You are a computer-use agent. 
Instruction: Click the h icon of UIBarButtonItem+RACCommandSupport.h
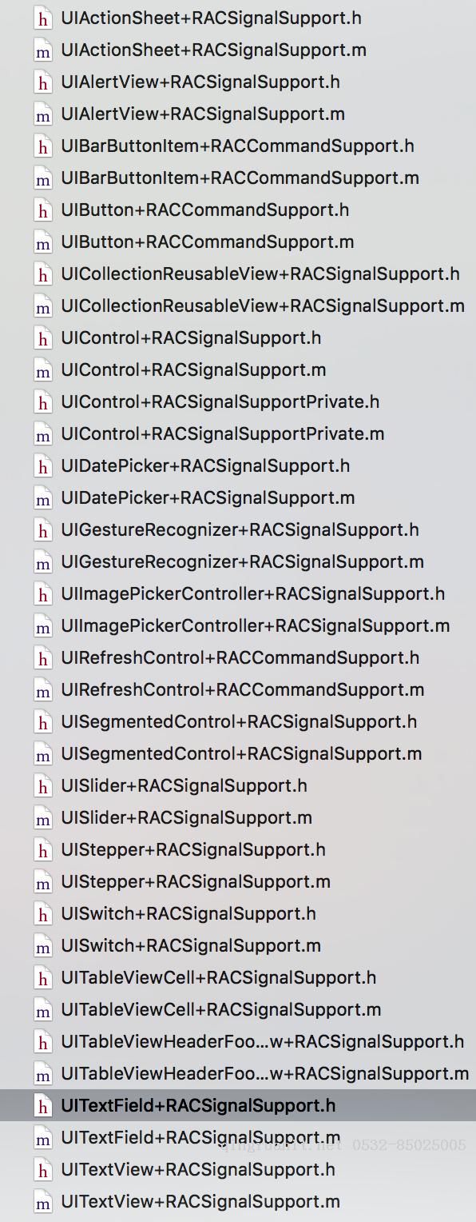click(x=42, y=146)
